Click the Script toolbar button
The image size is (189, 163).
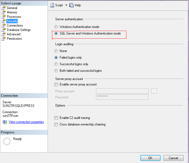(x=56, y=5)
